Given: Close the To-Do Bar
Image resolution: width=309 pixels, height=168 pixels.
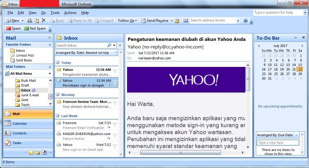Looking at the screenshot, I should point(304,37).
